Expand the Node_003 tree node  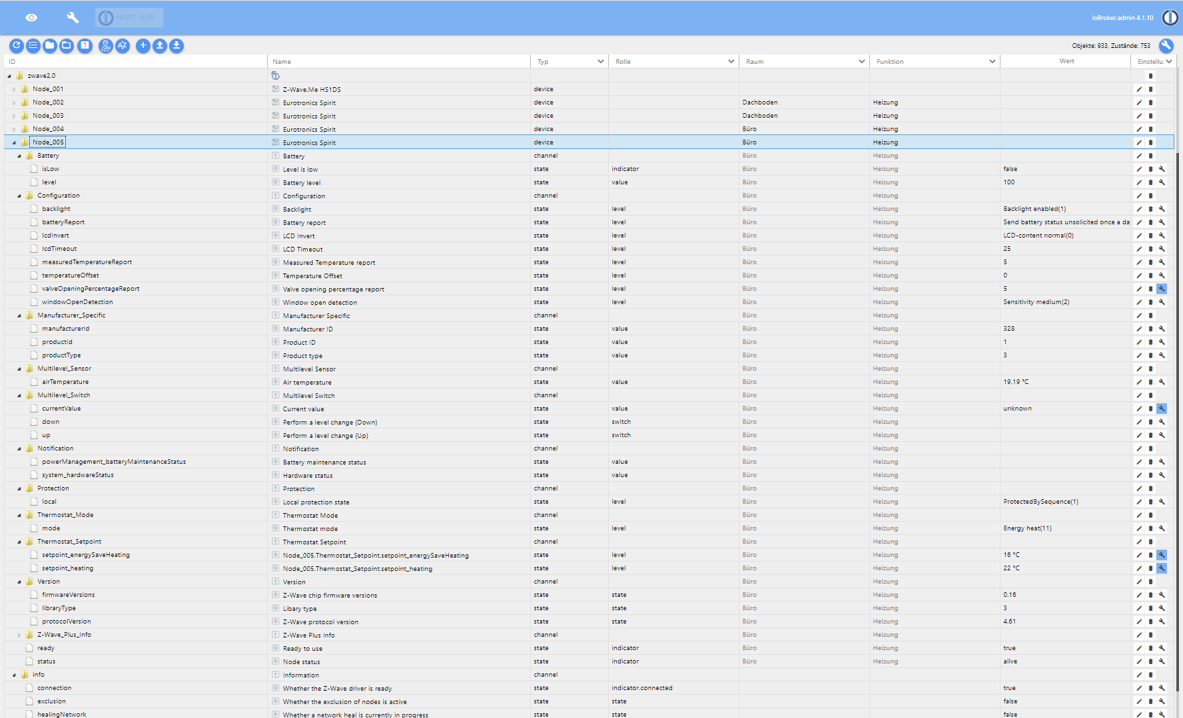tap(14, 116)
